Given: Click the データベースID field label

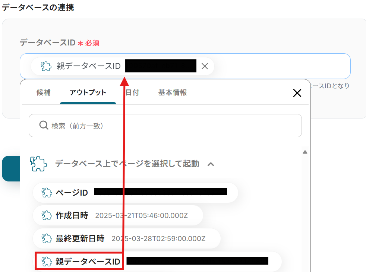Looking at the screenshot, I should coord(48,43).
